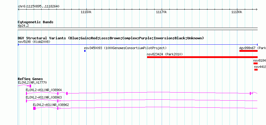Open the truncated nsv8184 variant label
This screenshot has height=125, width=266.
coord(259,60)
